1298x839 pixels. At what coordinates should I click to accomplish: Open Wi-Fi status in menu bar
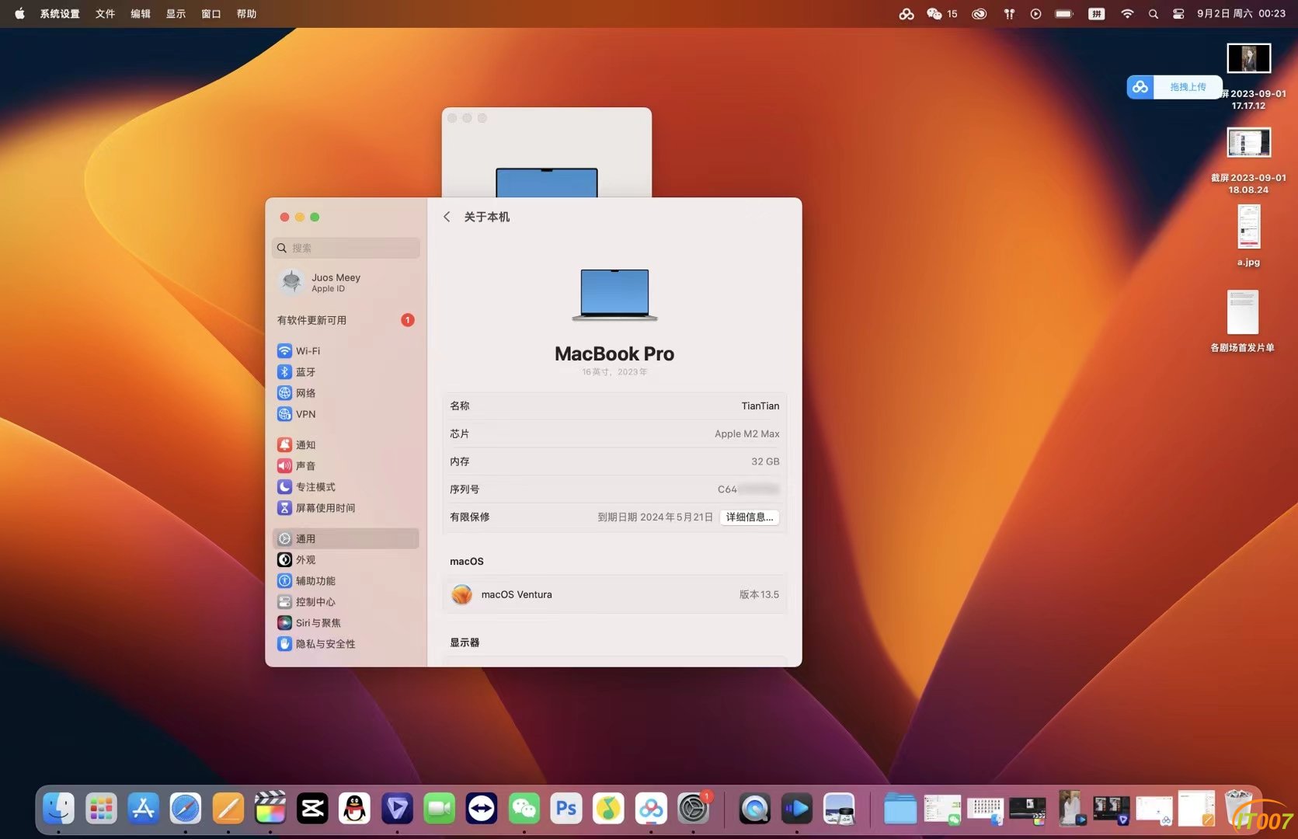[x=1127, y=13]
